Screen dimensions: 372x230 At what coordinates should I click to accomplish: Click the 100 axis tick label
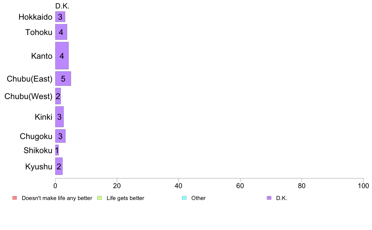(363, 186)
